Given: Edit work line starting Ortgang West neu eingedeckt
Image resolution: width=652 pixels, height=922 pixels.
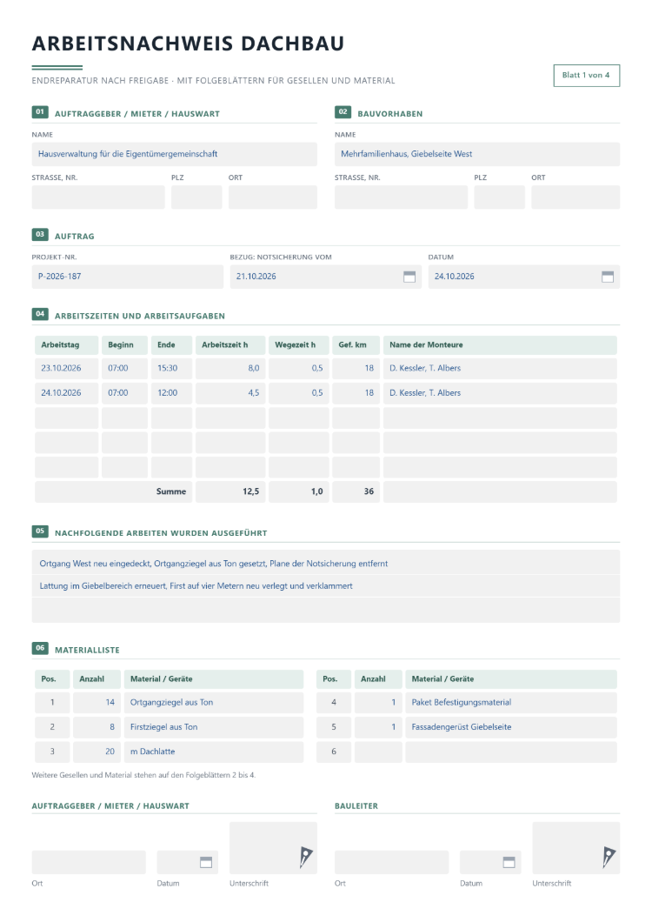Looking at the screenshot, I should 326,564.
